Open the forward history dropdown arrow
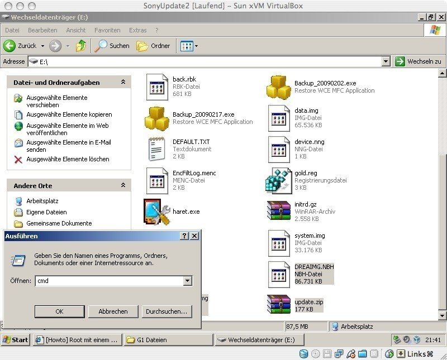The image size is (447, 360). [x=68, y=46]
